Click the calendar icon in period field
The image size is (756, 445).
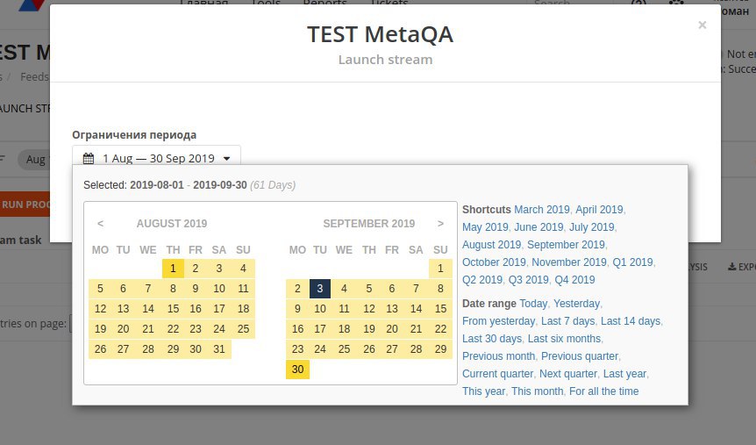click(89, 158)
